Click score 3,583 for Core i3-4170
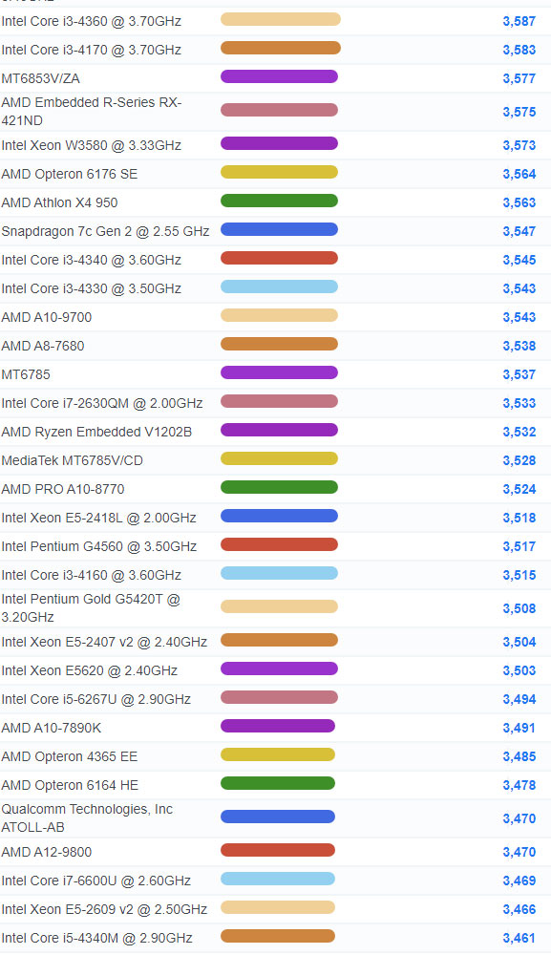 tap(519, 50)
